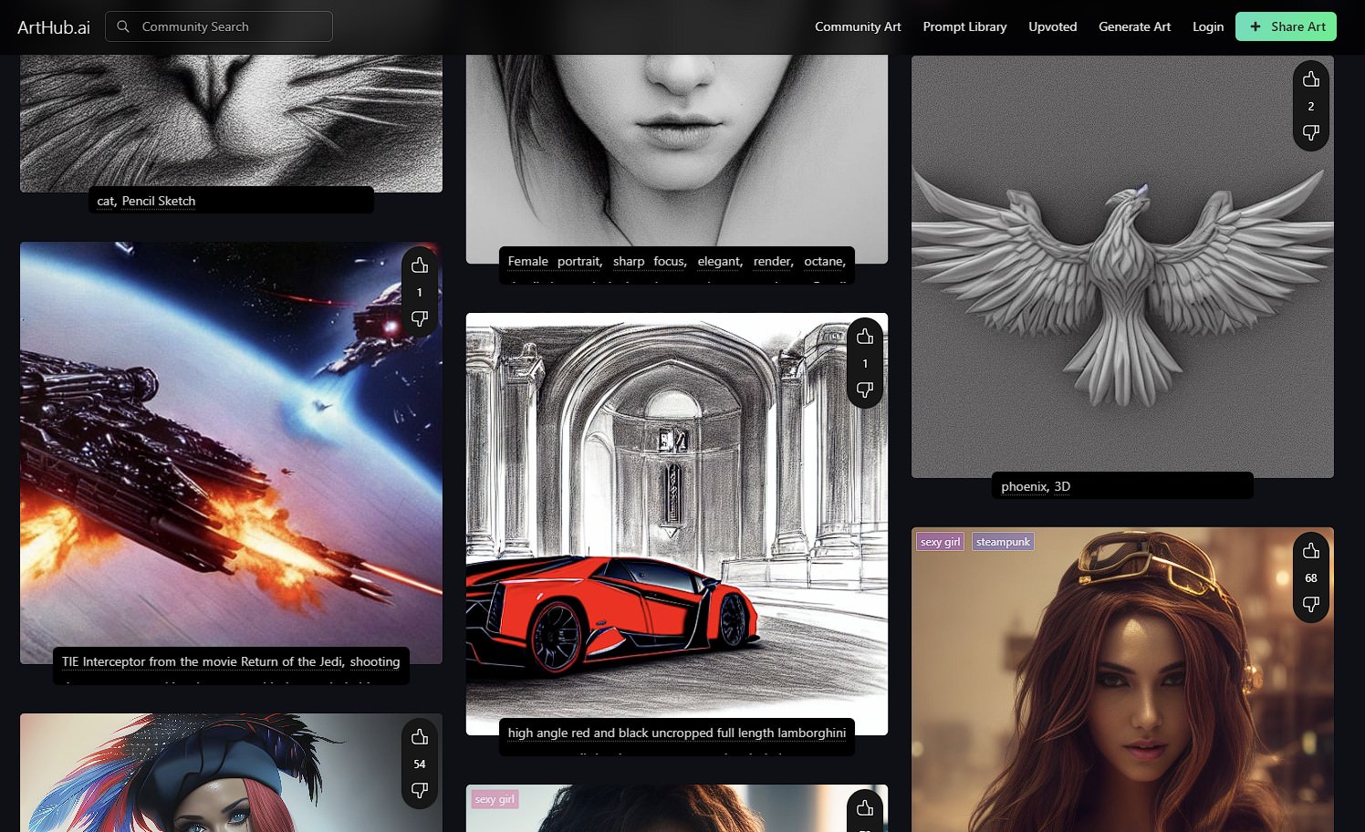This screenshot has height=832, width=1365.
Task: Click the Login link
Action: point(1208,26)
